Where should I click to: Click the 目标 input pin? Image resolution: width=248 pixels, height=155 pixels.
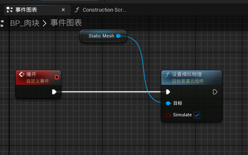tap(169, 103)
